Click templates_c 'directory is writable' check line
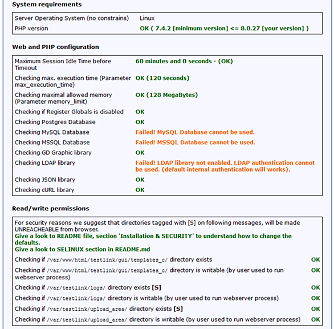 (x=149, y=274)
